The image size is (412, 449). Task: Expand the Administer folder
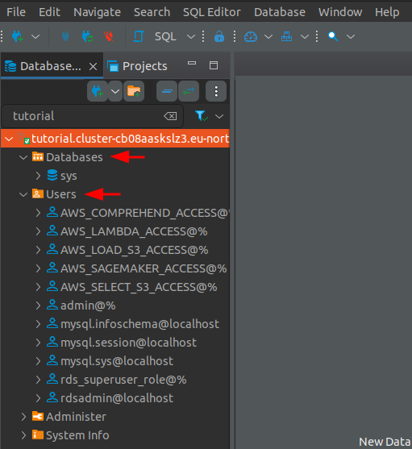point(23,417)
